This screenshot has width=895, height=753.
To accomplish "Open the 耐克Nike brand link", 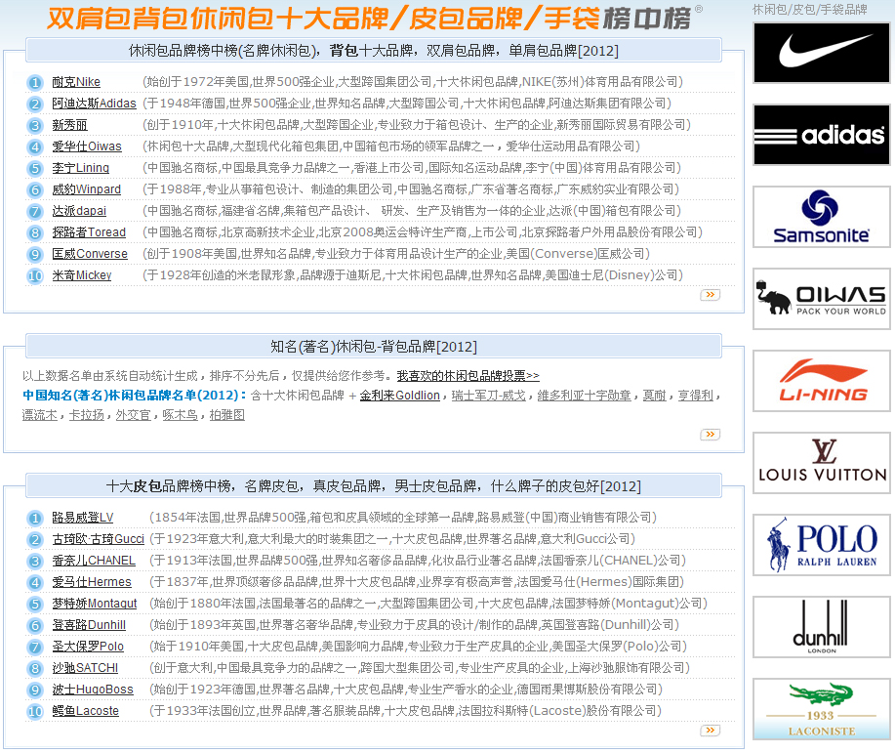I will click(x=76, y=82).
